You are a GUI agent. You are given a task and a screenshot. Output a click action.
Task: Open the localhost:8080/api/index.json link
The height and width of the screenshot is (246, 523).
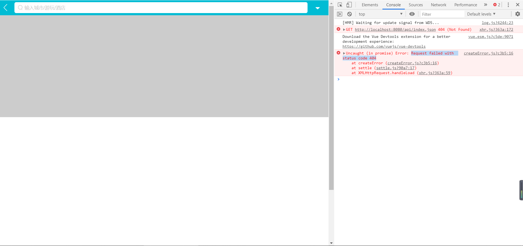395,29
